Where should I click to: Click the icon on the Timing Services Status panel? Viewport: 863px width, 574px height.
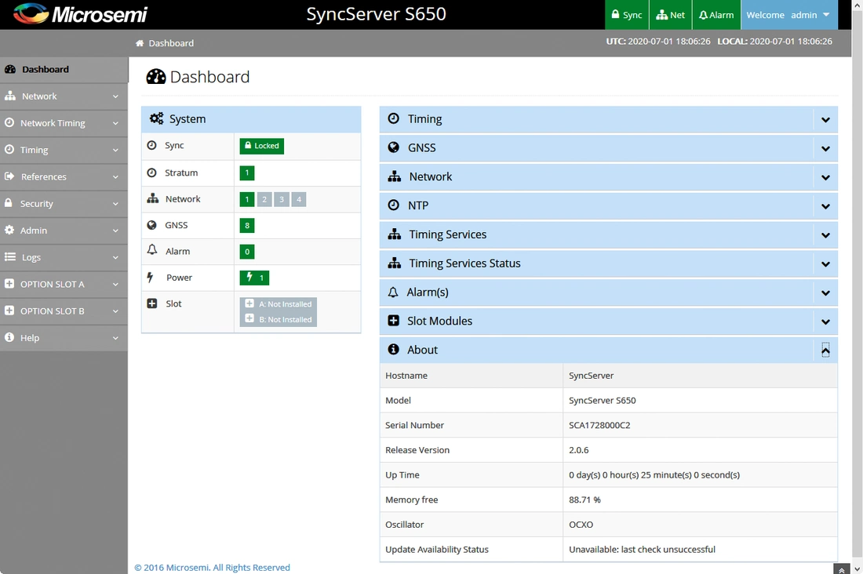pos(395,263)
